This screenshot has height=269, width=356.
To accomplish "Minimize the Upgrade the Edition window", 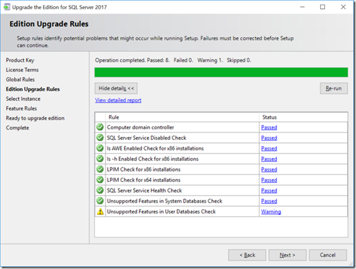I will point(302,7).
